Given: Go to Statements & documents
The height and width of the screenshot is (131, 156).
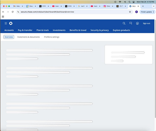Looking at the screenshot, I should coord(29,37).
